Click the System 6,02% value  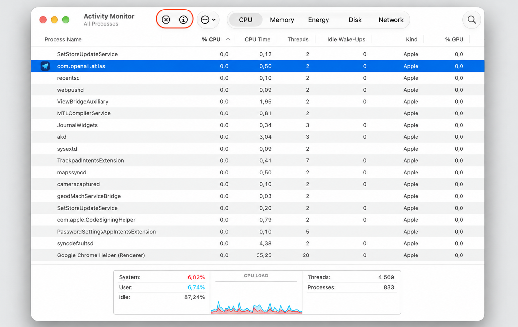pyautogui.click(x=196, y=277)
